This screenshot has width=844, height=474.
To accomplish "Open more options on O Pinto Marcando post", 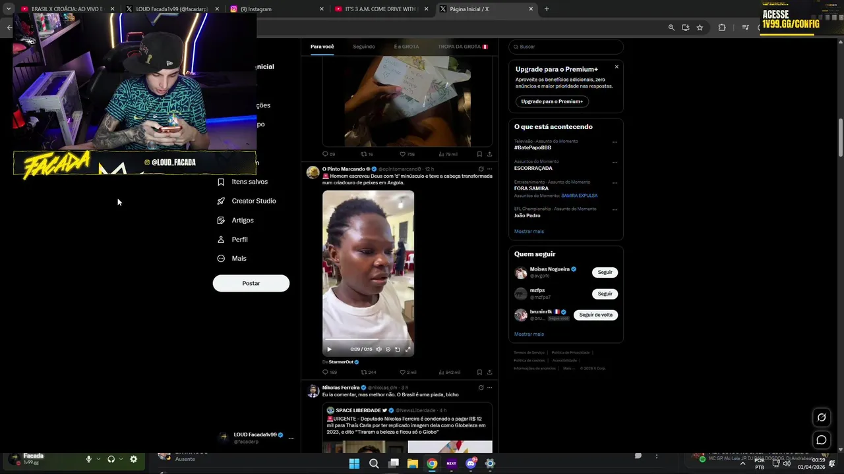I will (489, 169).
